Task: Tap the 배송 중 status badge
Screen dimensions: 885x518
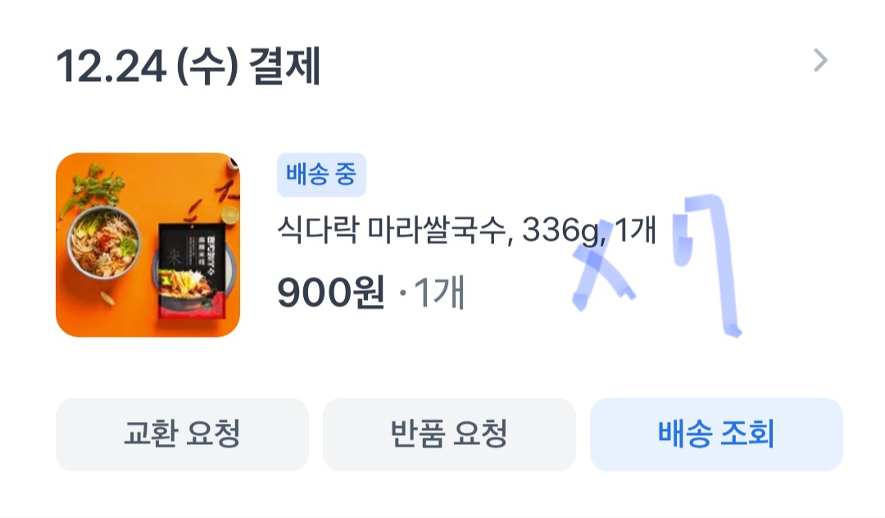Action: pyautogui.click(x=321, y=175)
